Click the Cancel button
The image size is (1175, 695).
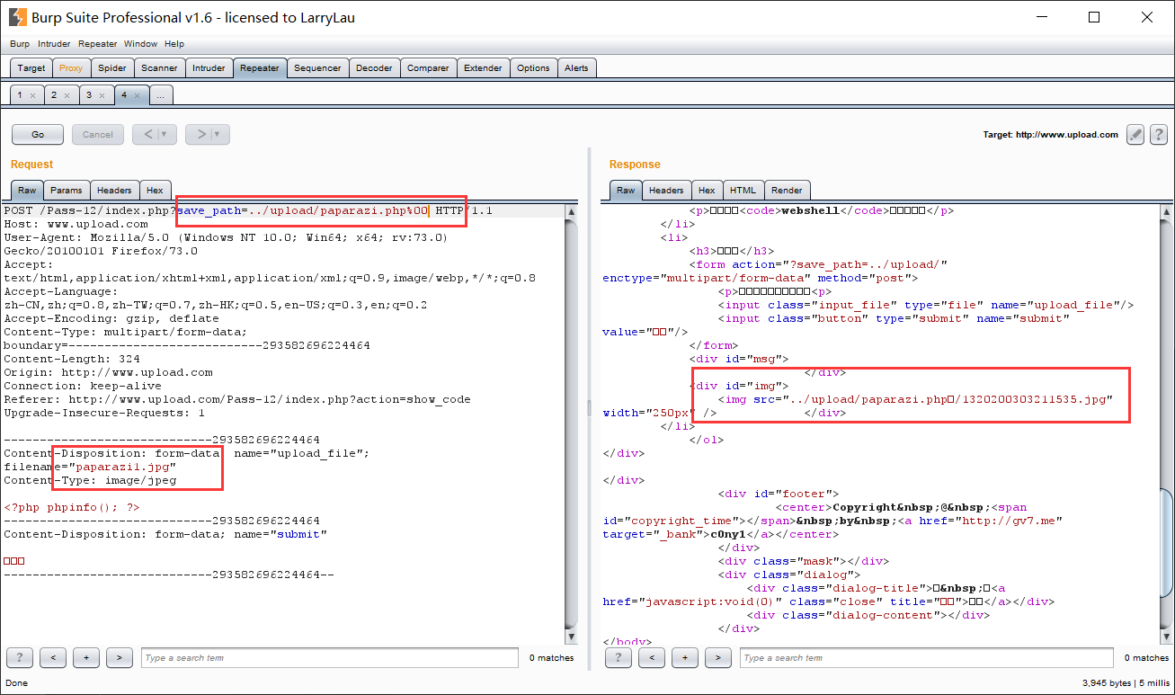[98, 135]
